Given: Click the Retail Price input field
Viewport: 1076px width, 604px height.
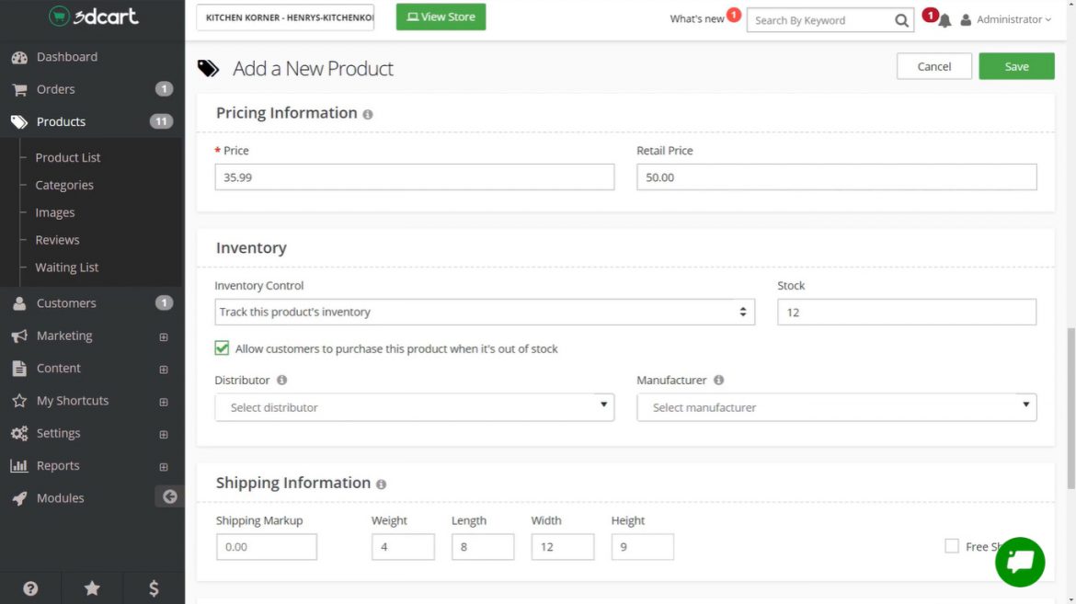Looking at the screenshot, I should tap(836, 177).
